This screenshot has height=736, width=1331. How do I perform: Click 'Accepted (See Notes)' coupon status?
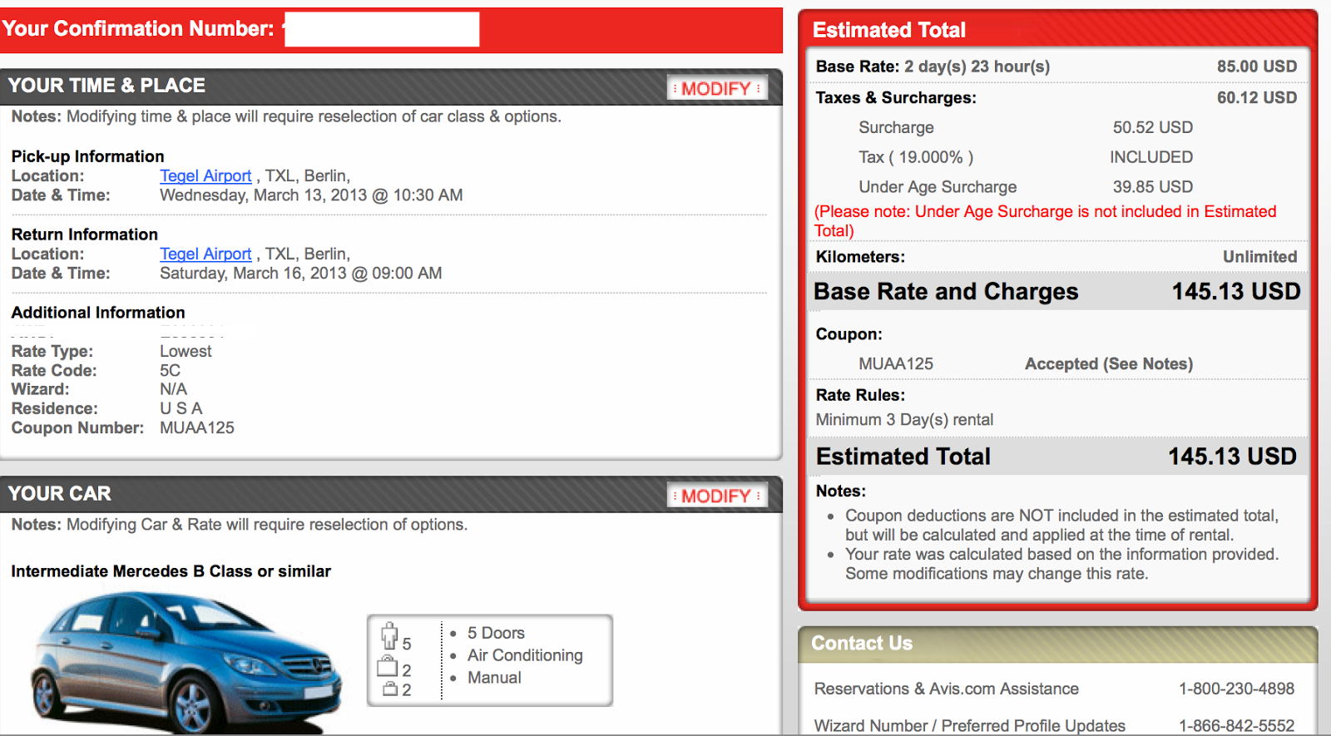click(x=1109, y=363)
